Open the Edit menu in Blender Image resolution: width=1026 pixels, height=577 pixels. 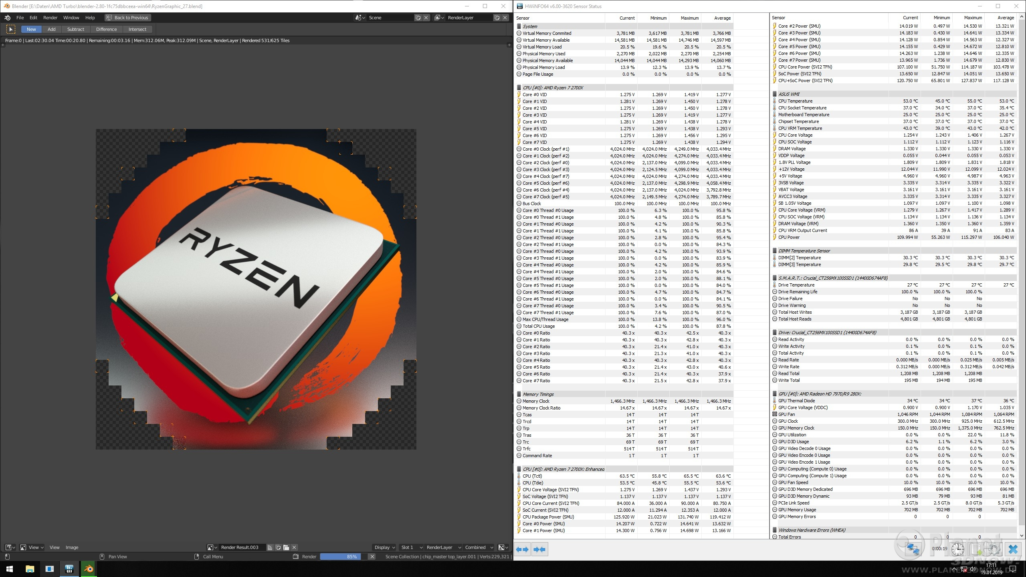pyautogui.click(x=33, y=18)
